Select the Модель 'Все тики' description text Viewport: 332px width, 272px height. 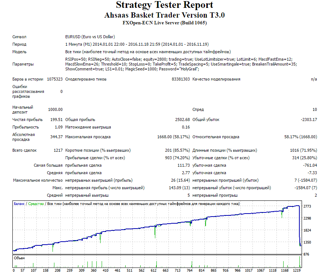click(148, 52)
